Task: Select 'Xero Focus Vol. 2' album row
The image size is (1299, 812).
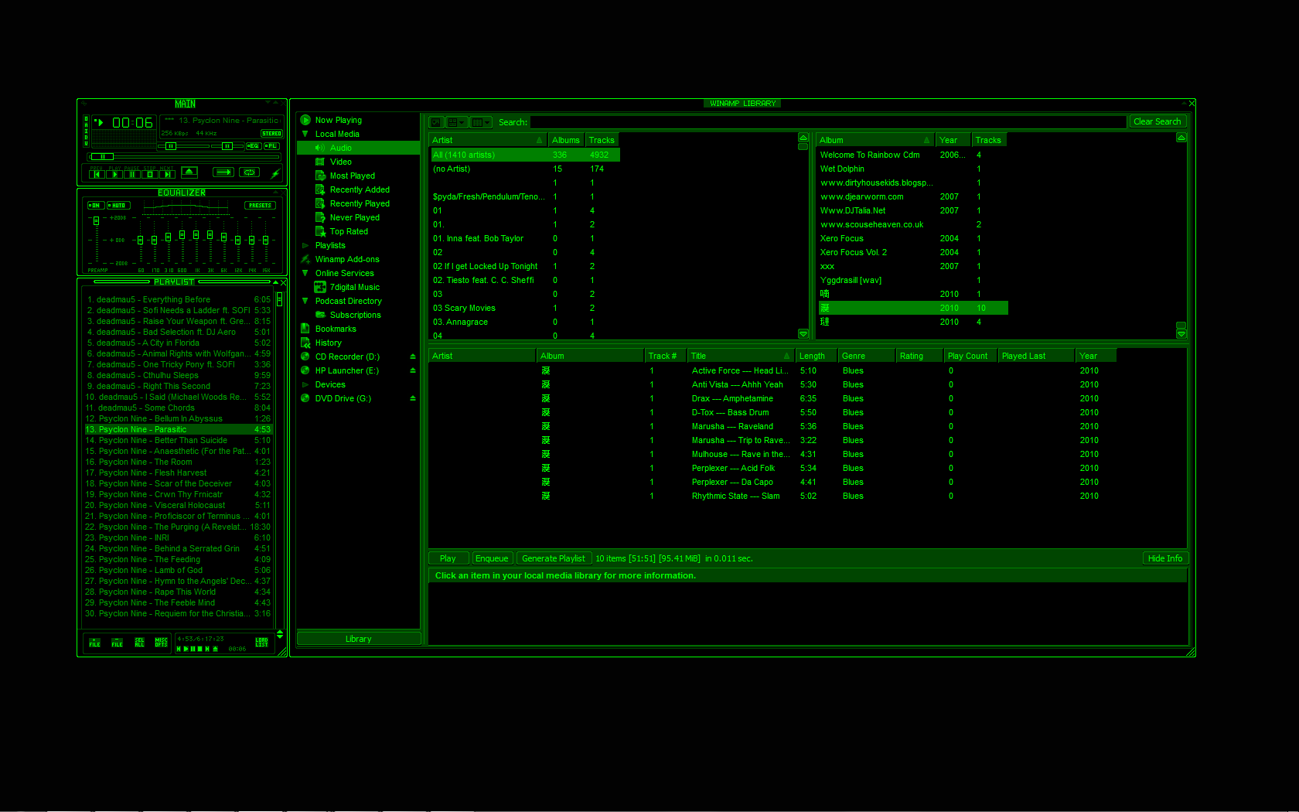Action: (913, 252)
